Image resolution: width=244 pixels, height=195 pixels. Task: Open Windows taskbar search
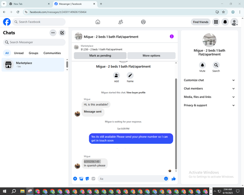(x=14, y=191)
